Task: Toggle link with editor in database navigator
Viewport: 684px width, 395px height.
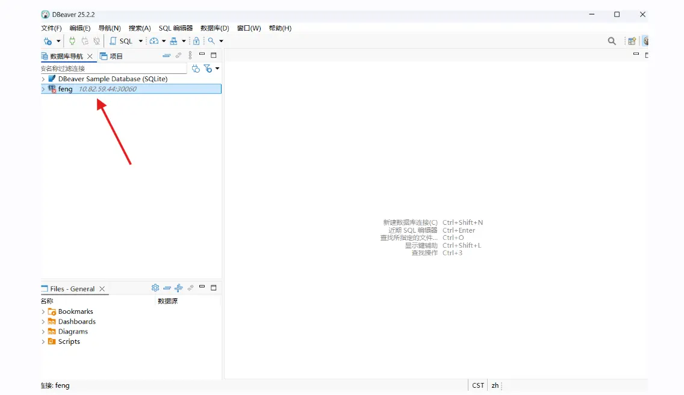Action: [178, 55]
